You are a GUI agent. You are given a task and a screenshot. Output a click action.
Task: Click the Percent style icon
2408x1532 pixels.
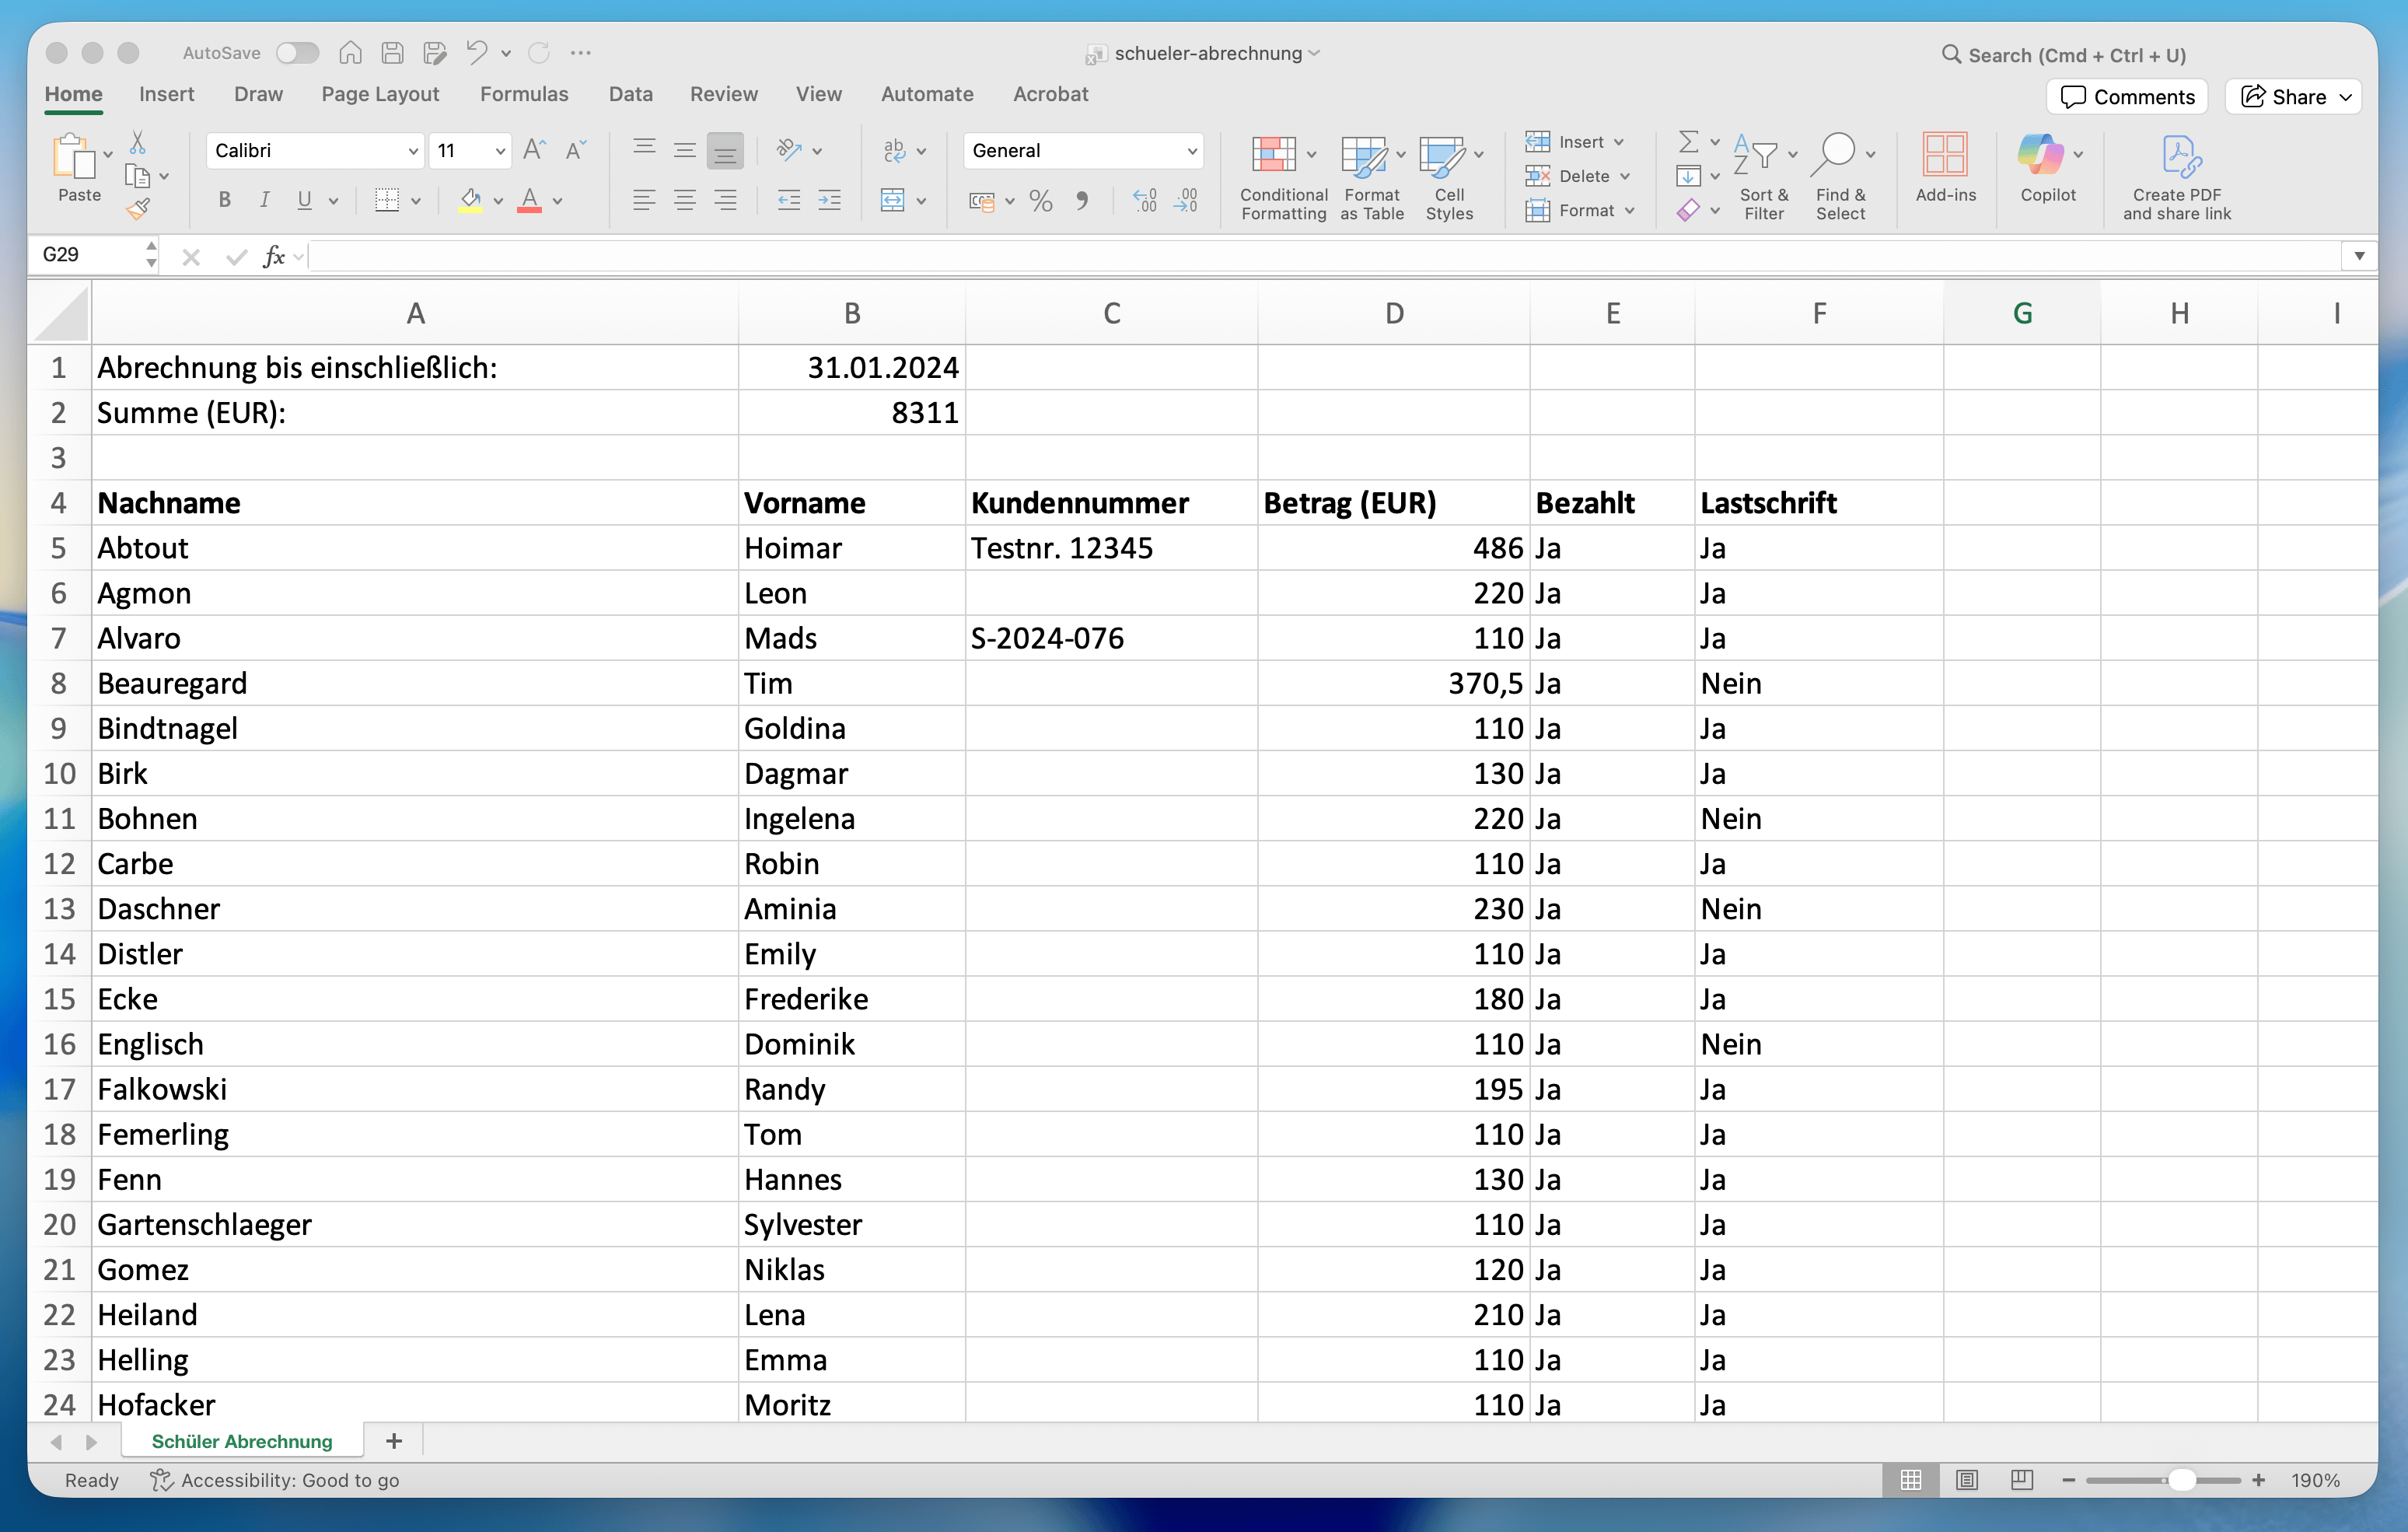[x=1040, y=201]
